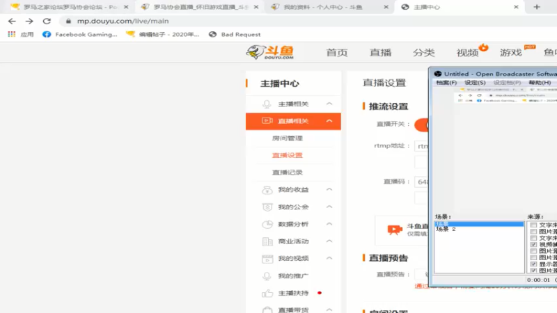The image size is (557, 313).
Task: Open the 直播设置 sidebar link
Action: tap(288, 155)
